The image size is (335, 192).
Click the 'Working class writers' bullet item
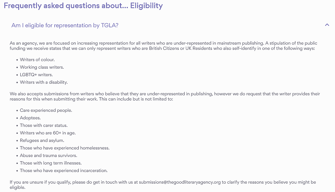click(x=42, y=67)
